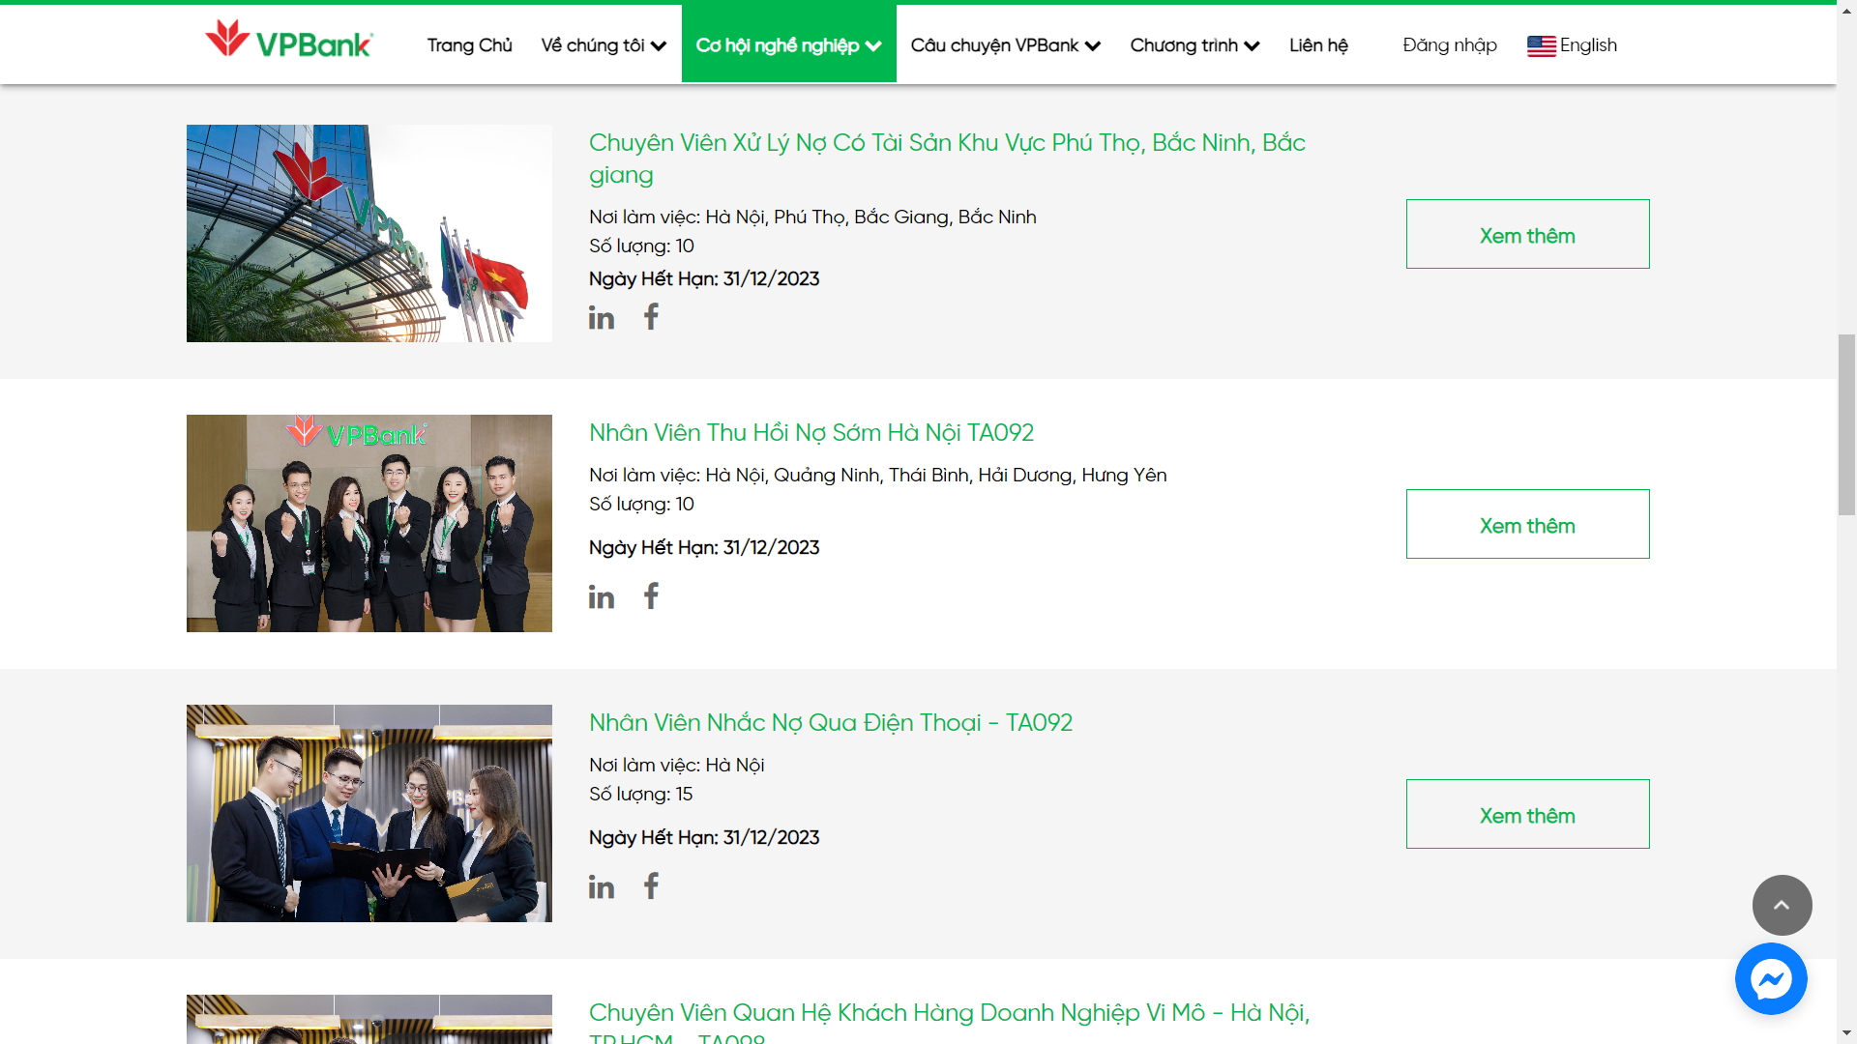Viewport: 1857px width, 1044px height.
Task: Click Xem thêm for Nhân Viên Nhắc Nợ
Action: click(x=1527, y=814)
